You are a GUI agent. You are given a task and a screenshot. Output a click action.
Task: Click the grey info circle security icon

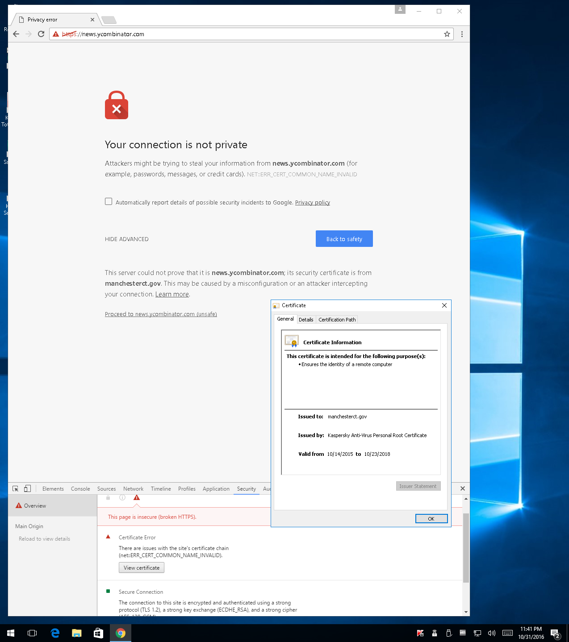pyautogui.click(x=122, y=497)
